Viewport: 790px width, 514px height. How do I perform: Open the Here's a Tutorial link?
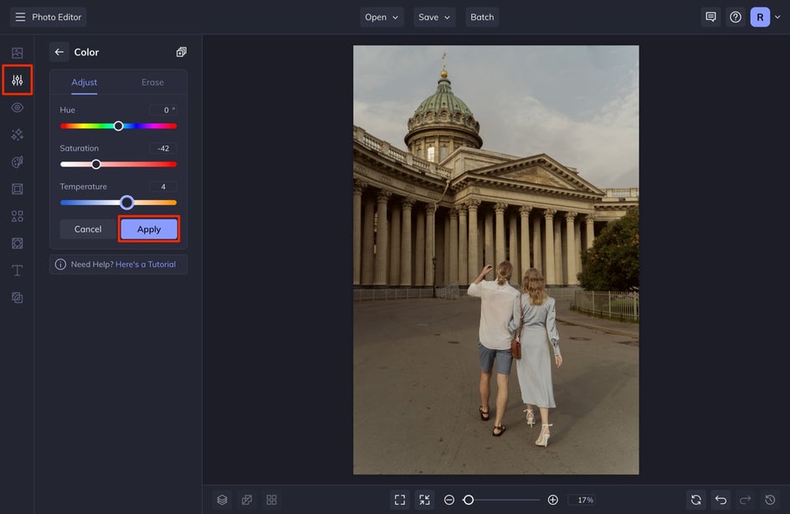pyautogui.click(x=146, y=265)
